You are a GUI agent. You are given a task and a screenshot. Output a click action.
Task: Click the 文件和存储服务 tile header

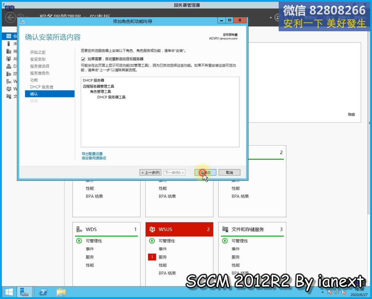pos(252,229)
